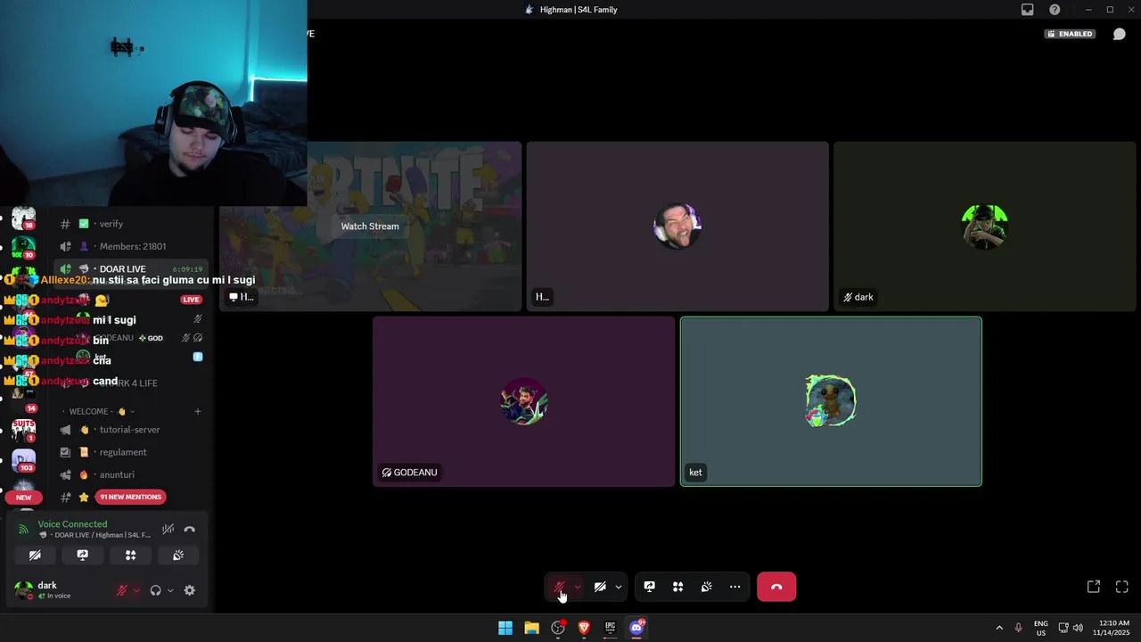This screenshot has height=642, width=1141.
Task: Open File Explorer from taskbar
Action: (531, 628)
